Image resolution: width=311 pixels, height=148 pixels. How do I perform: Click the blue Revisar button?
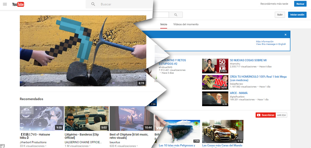(300, 4)
